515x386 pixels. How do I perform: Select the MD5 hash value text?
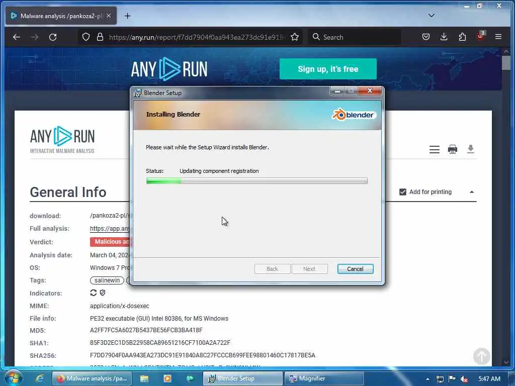coord(146,330)
